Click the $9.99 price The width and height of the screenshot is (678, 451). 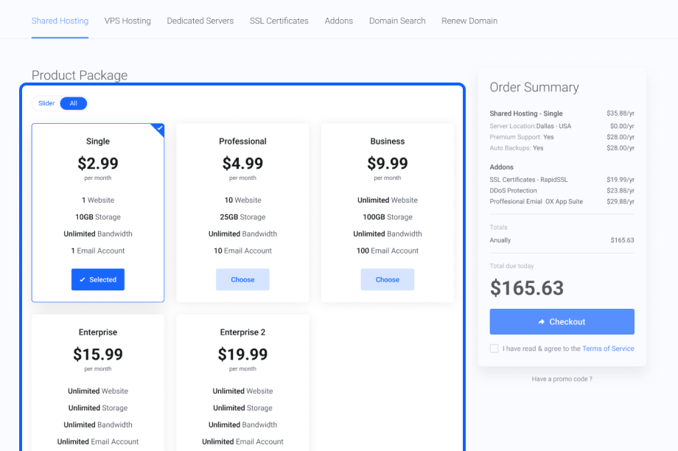point(388,164)
